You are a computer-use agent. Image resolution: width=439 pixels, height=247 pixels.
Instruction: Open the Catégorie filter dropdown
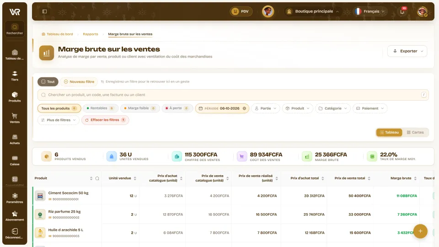(332, 108)
